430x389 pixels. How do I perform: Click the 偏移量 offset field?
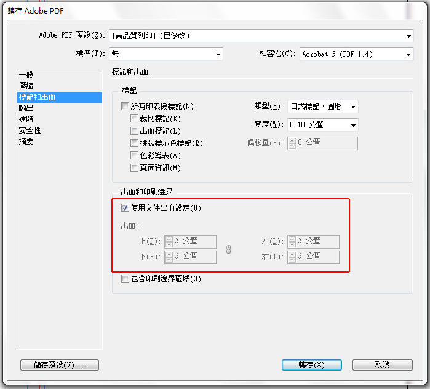click(322, 143)
